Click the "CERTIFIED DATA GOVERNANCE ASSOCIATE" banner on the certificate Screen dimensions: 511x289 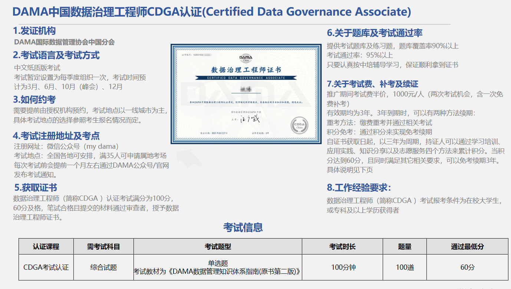click(x=246, y=78)
